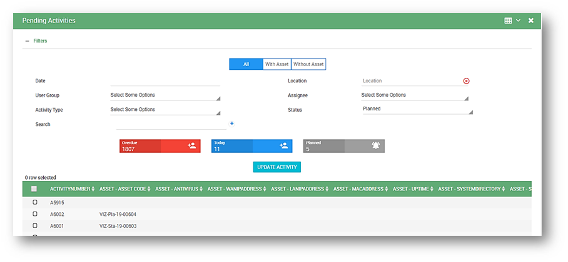The height and width of the screenshot is (262, 568).
Task: Sort by ASSET - SYSTEMDIRECTORY column
Action: pos(472,189)
